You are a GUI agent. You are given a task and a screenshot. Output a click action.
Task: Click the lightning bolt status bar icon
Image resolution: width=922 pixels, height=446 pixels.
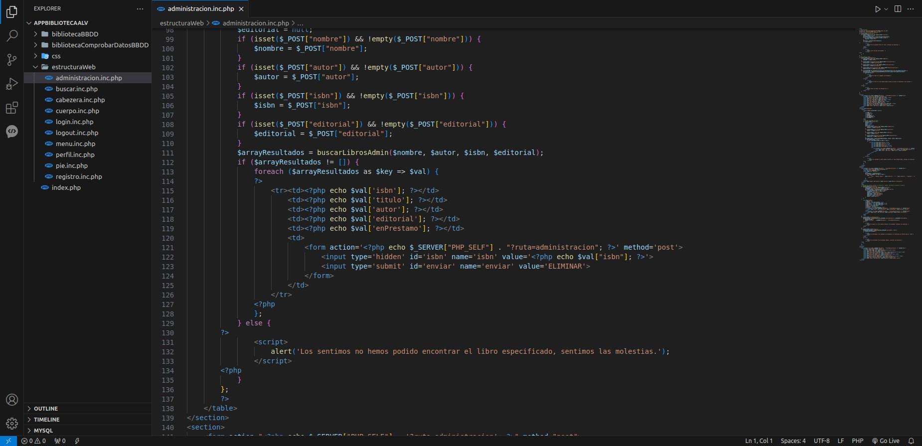(77, 441)
